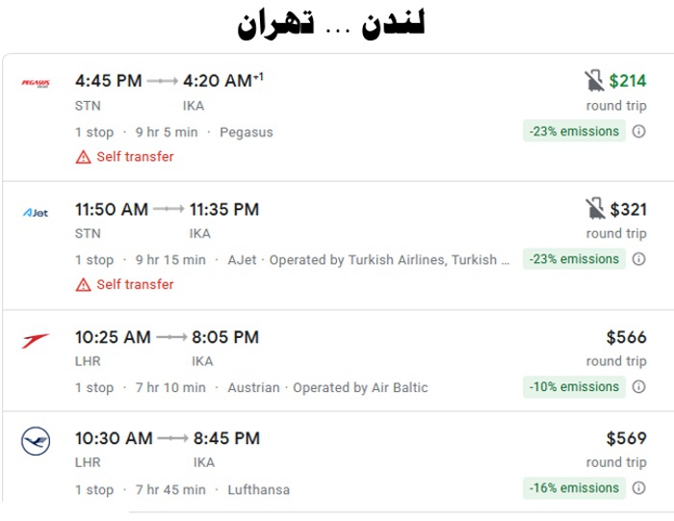
Task: Click the -10% emissions badge
Action: click(574, 386)
